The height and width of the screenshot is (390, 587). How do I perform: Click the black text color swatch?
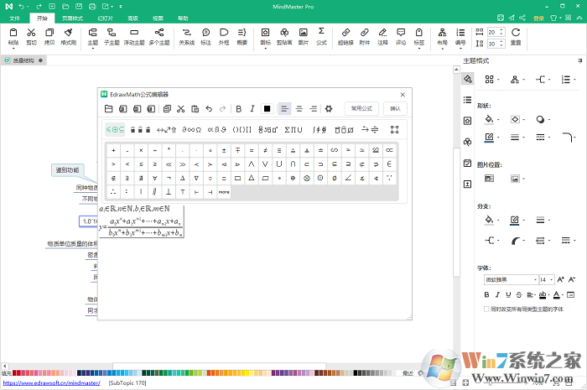point(267,108)
